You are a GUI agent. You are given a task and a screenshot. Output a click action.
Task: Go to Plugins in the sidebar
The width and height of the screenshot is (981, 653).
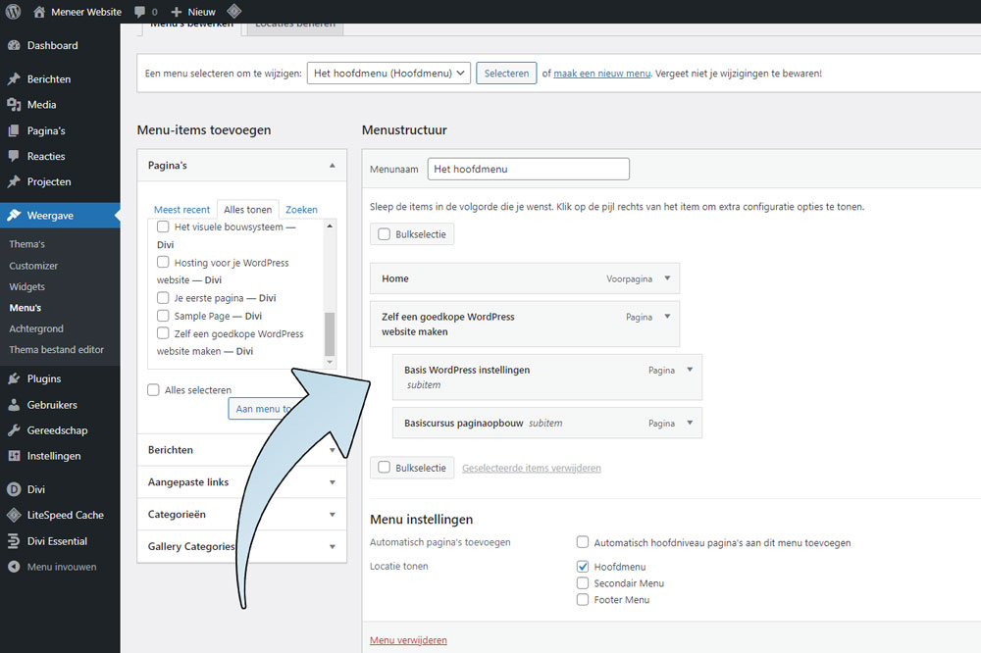tap(44, 378)
